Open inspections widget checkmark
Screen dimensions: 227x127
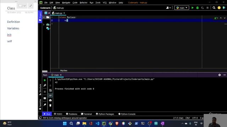pos(216,18)
